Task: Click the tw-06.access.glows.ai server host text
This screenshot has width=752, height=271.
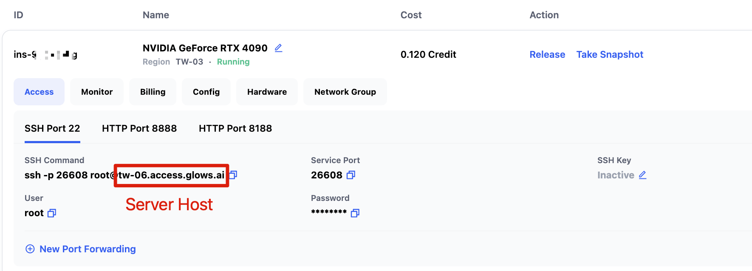Action: 171,175
